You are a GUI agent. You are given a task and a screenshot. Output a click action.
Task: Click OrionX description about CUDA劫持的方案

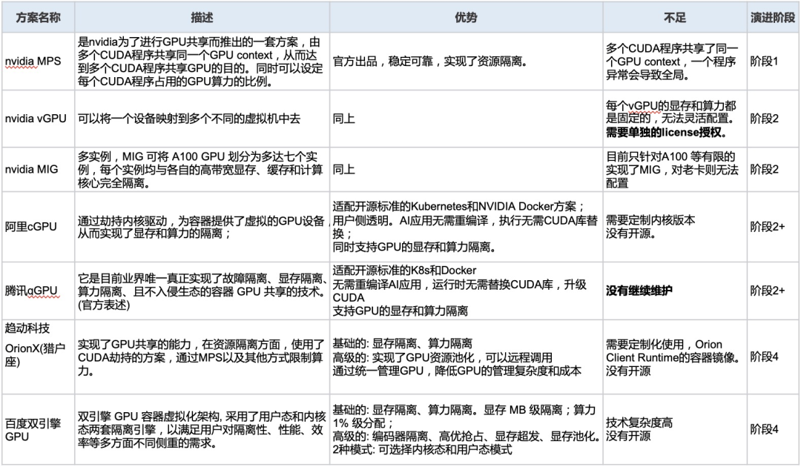click(201, 357)
